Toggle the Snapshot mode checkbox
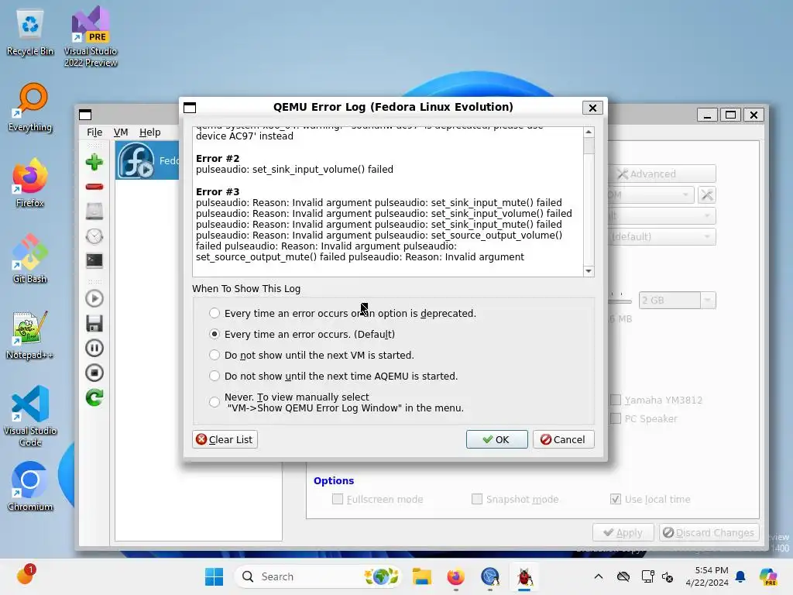Image resolution: width=793 pixels, height=595 pixels. pos(477,500)
